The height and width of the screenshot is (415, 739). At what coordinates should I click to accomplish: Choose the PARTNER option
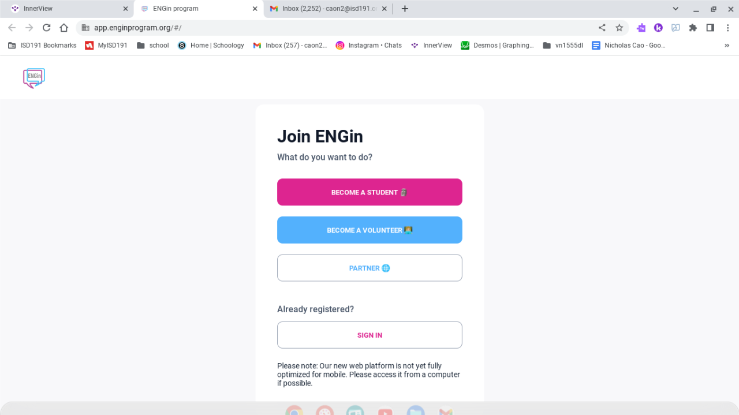[x=369, y=268]
